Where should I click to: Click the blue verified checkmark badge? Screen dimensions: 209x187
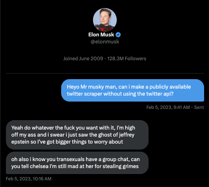coord(118,35)
